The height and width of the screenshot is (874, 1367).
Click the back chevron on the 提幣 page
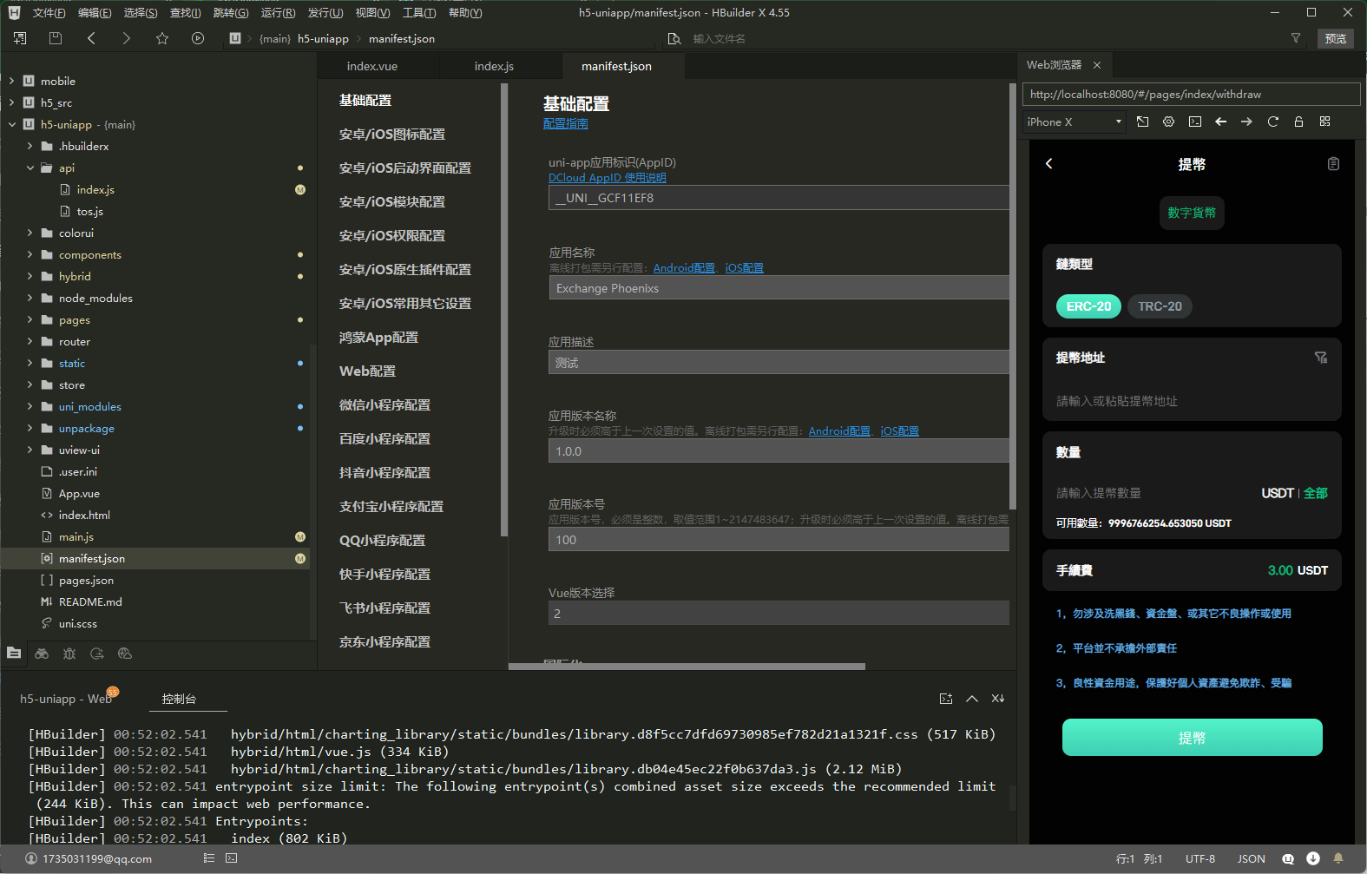coord(1049,163)
